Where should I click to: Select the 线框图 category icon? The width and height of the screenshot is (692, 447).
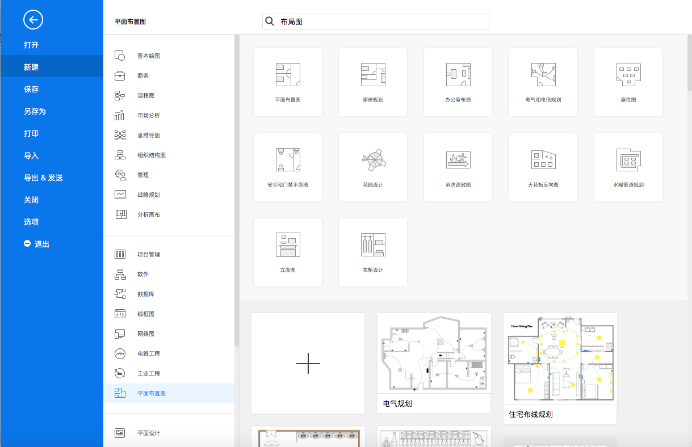(120, 314)
